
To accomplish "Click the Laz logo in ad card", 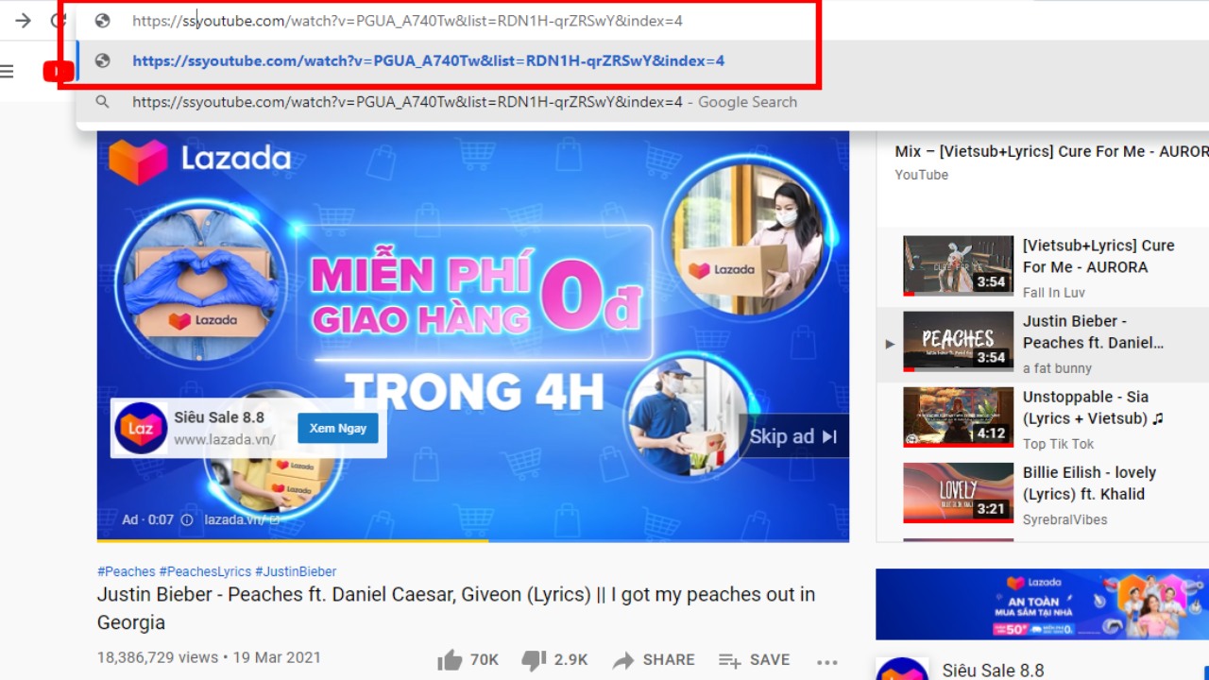I will click(141, 428).
